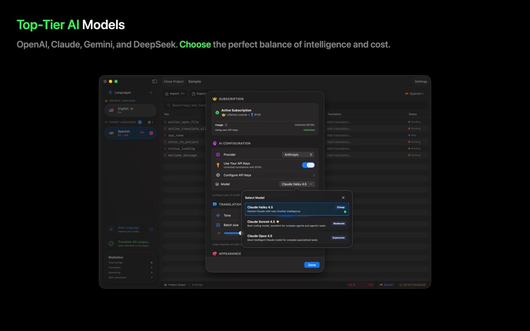Switch to the Sample project tab
This screenshot has height=331, width=530.
(x=194, y=81)
